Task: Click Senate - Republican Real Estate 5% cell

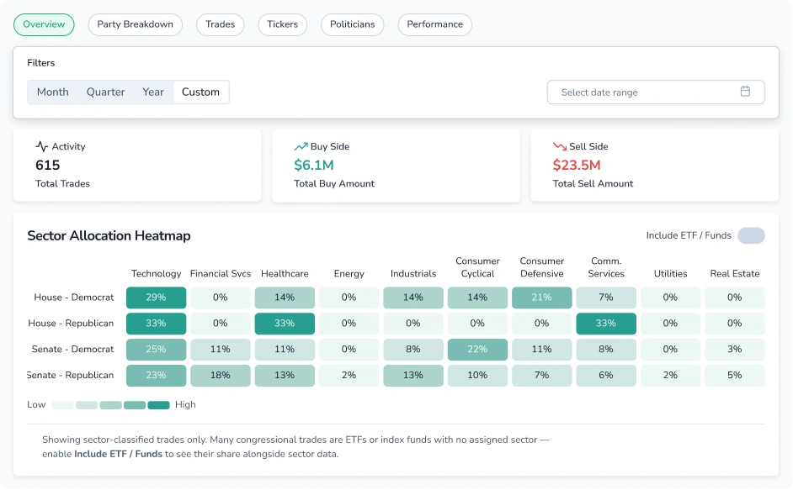Action: [x=734, y=376]
